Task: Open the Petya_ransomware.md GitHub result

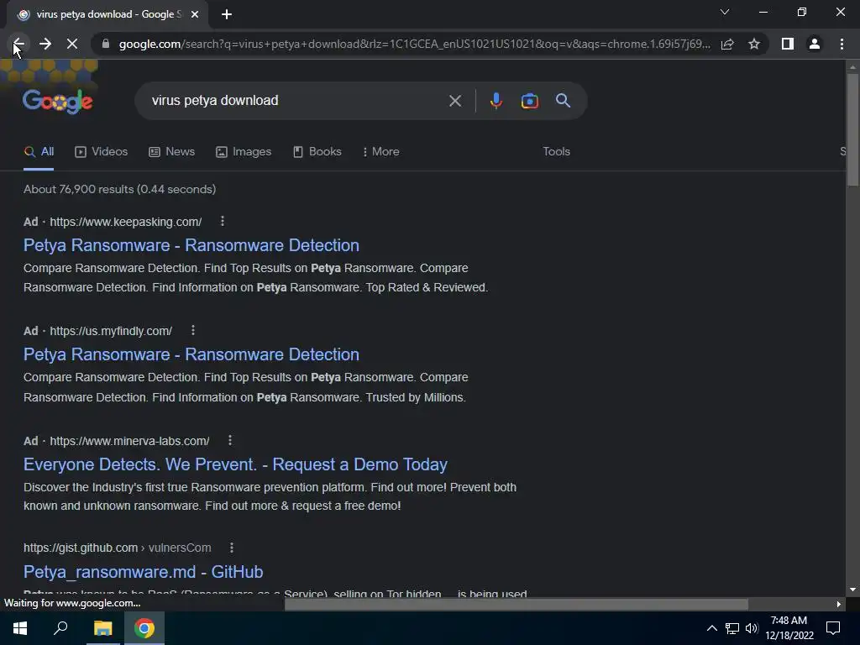Action: 143,572
